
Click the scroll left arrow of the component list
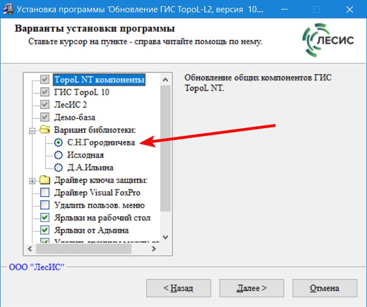click(x=30, y=249)
